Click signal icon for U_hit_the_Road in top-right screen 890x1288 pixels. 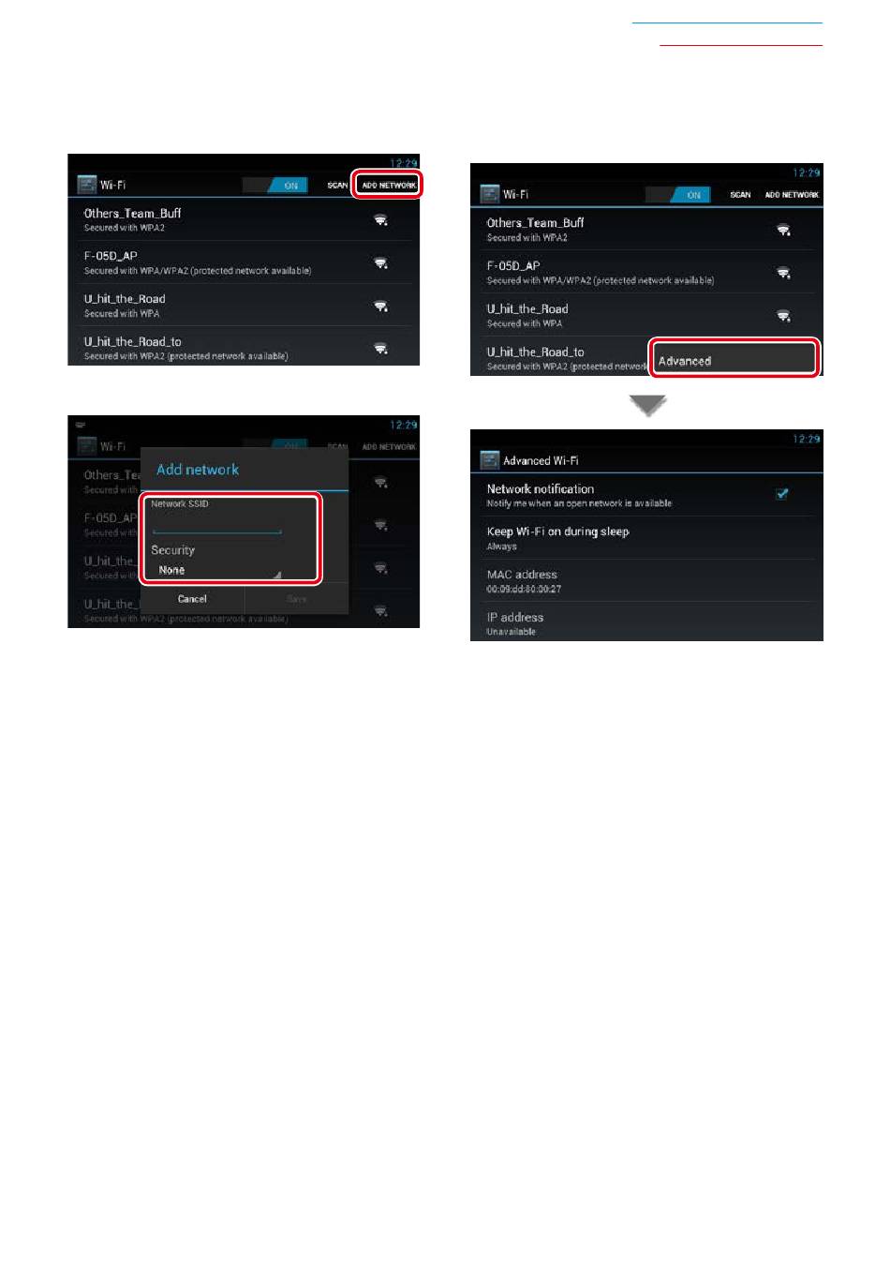tap(784, 316)
